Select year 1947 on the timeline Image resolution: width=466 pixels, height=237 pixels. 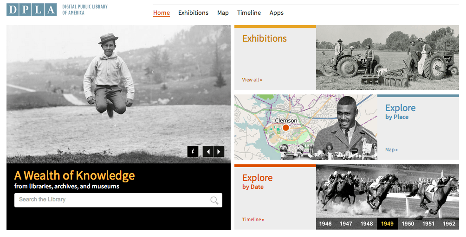[x=346, y=224]
